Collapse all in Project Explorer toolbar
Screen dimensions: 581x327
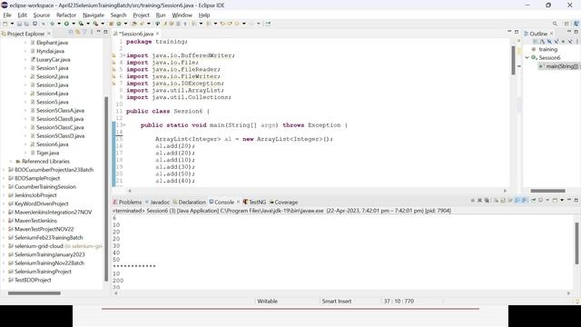(71, 33)
